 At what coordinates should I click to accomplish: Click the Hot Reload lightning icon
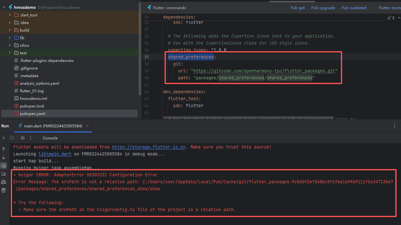point(4,138)
